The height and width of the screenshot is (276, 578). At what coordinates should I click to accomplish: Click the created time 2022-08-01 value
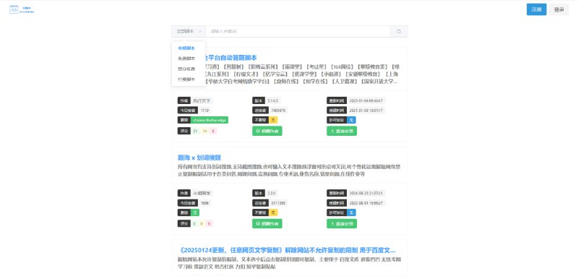[x=366, y=203]
